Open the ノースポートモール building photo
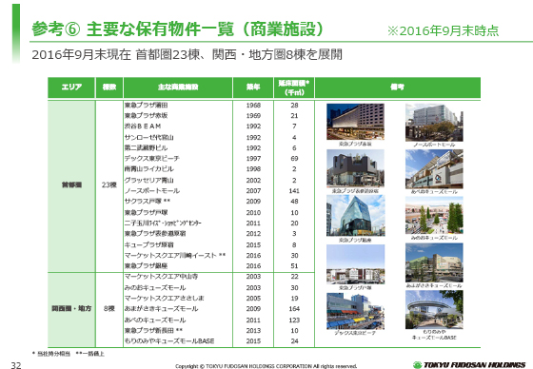This screenshot has height=369, width=533. click(x=434, y=123)
